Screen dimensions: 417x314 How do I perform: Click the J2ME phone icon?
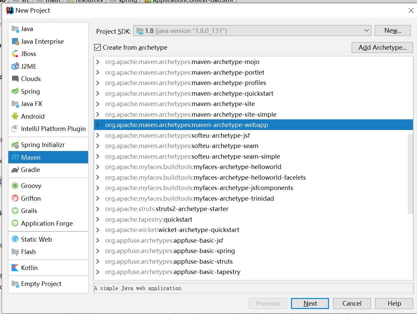(15, 66)
